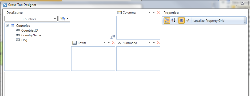Toggle categorized view in property grid
The height and width of the screenshot is (96, 250).
[167, 20]
